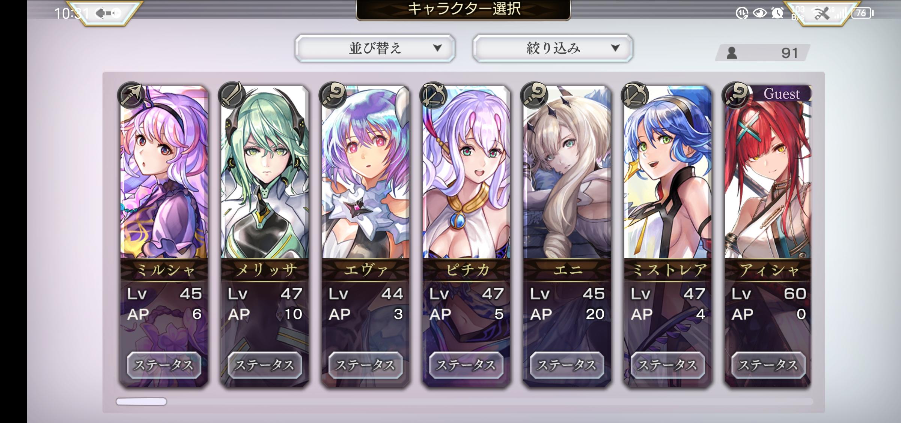Tap the sword weapon icon on メリッサ card

[232, 95]
